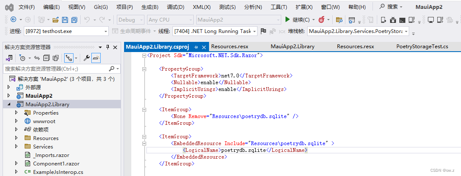Click Sync with Active Document arrows icon
461x176 pixels.
coord(37,58)
